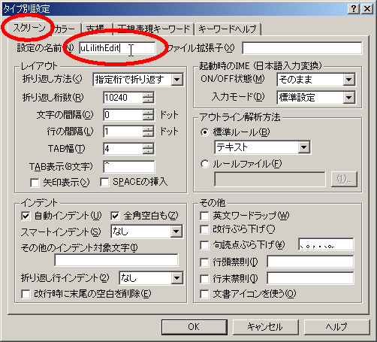Screen dimensions: 377x342
Task: Expand the ON/OFF状態 dropdown
Action: tap(348, 80)
